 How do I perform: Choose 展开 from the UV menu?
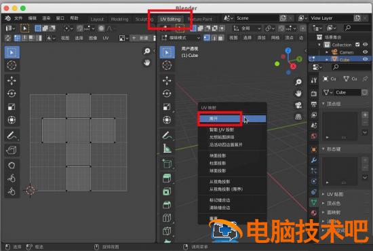coord(232,119)
